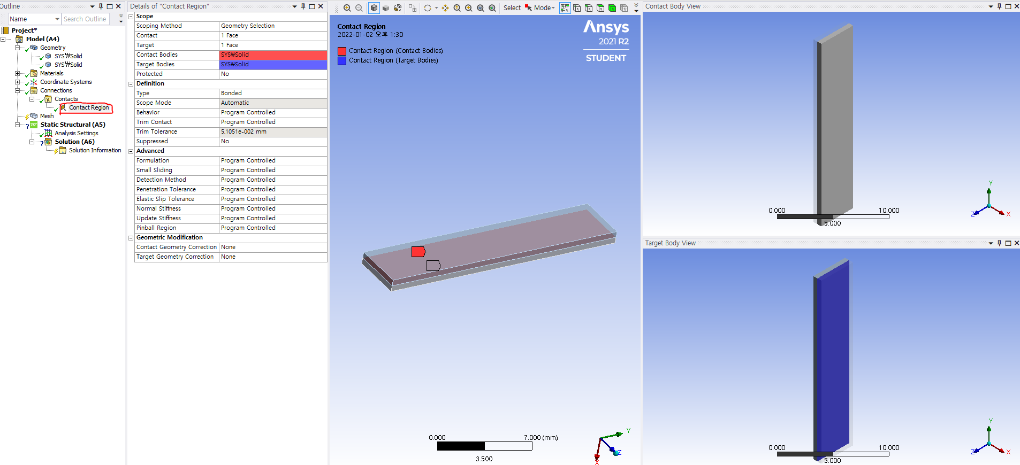Enable the smart select filter

(565, 7)
